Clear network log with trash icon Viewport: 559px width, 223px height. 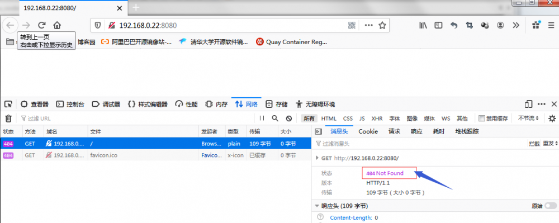click(x=8, y=118)
